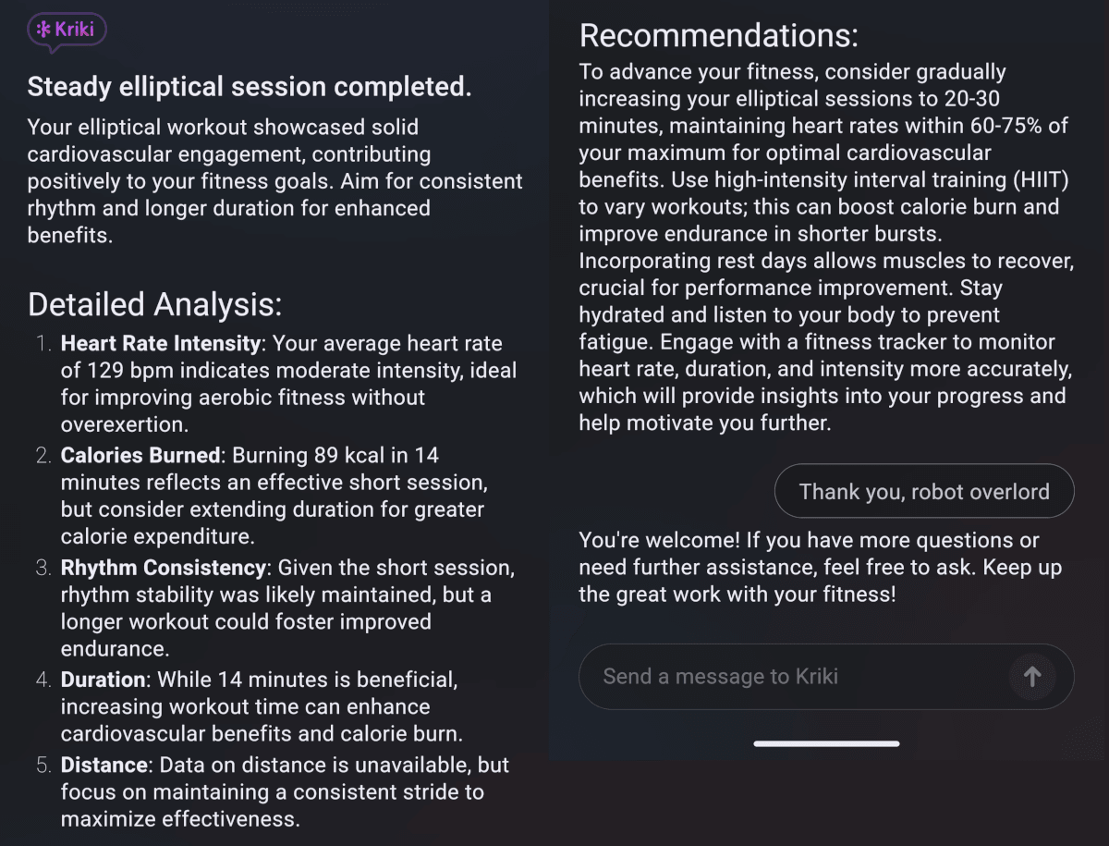
Task: Click the Kriki snowflake logo badge
Action: (x=67, y=30)
